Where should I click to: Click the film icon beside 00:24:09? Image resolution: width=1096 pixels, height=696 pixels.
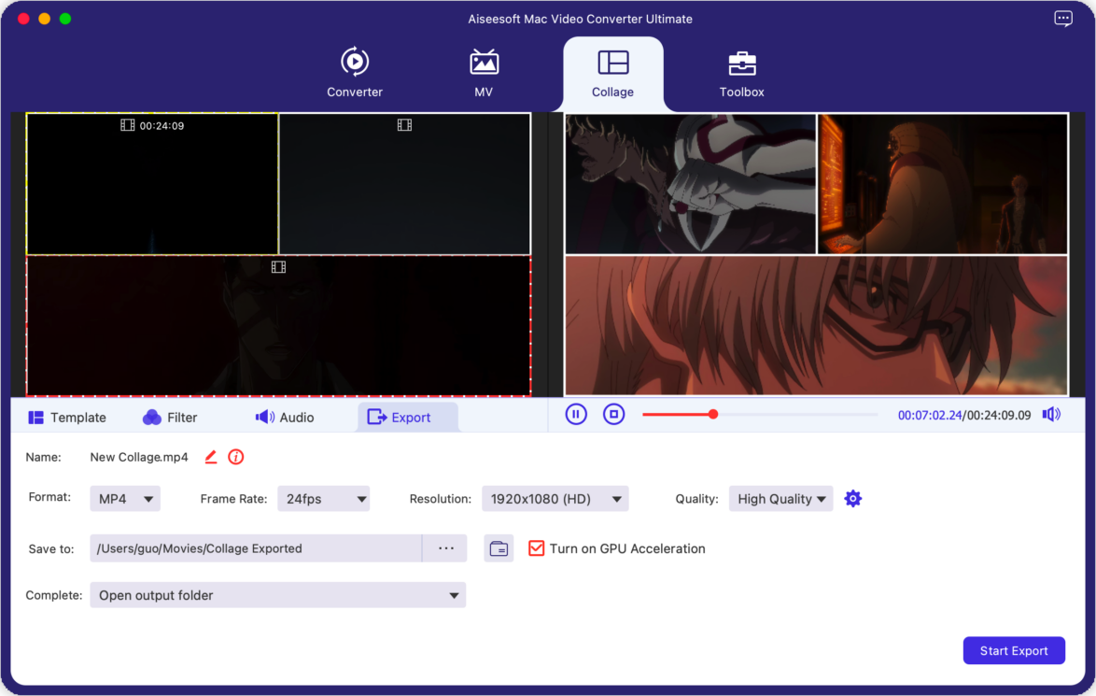[x=127, y=125]
